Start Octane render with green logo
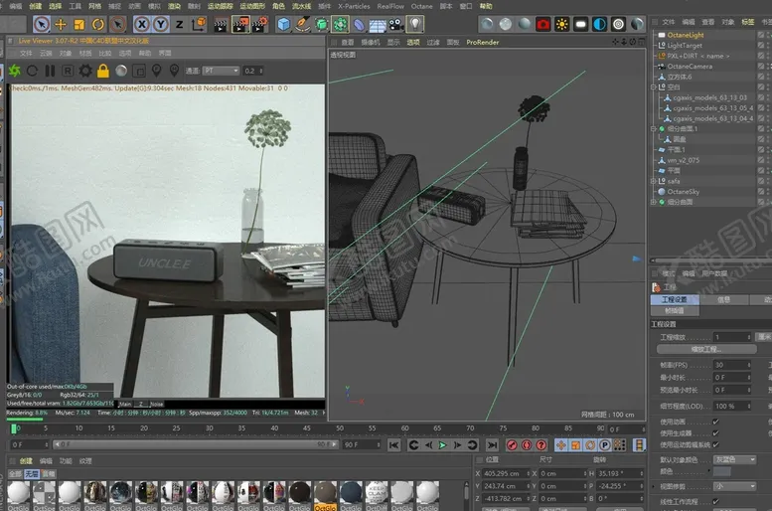Screen dimensions: 772x511 point(14,71)
